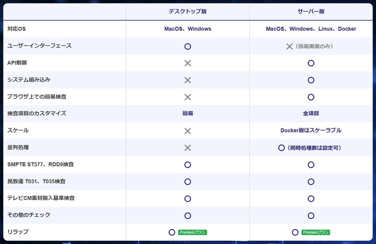Click the desktop Premiumプラン green badge
The image size is (376, 244).
(193, 232)
